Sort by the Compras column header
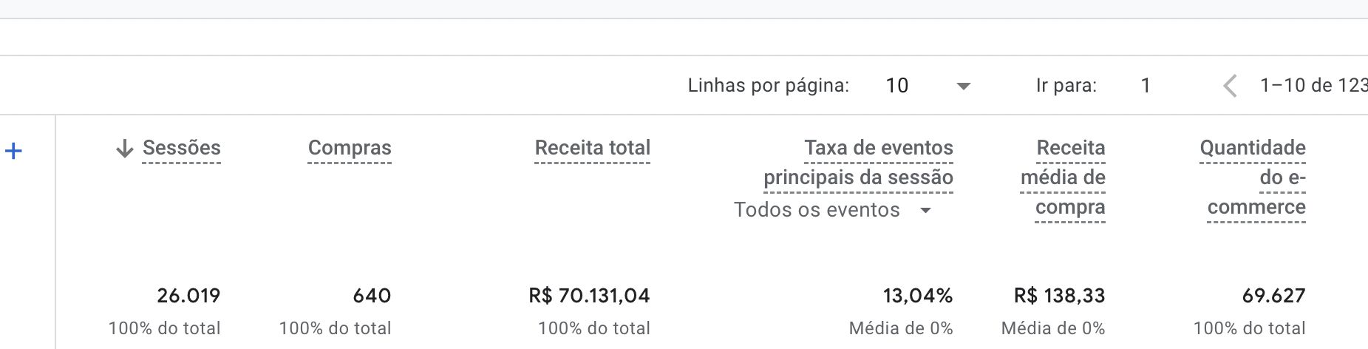 350,148
